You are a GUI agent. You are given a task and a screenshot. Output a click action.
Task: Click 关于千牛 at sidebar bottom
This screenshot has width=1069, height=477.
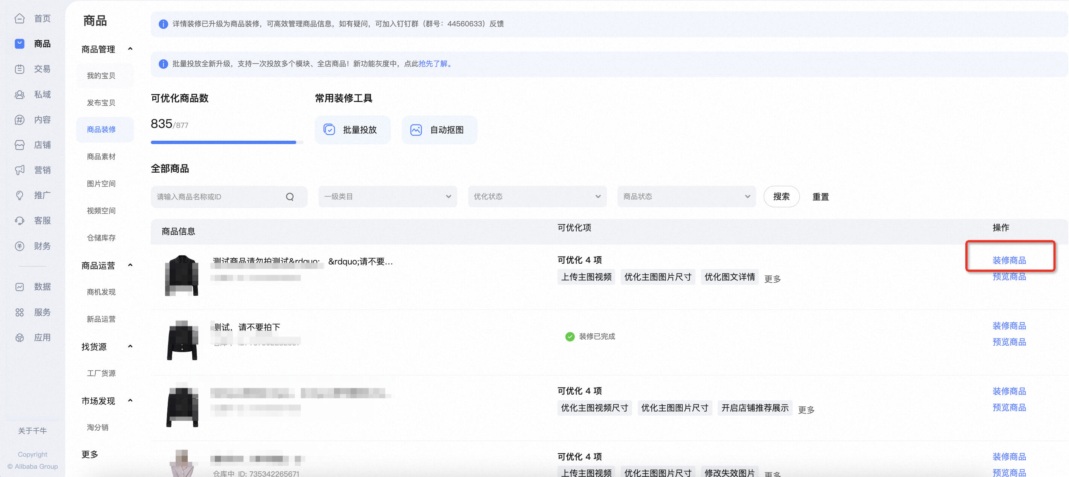coord(32,431)
